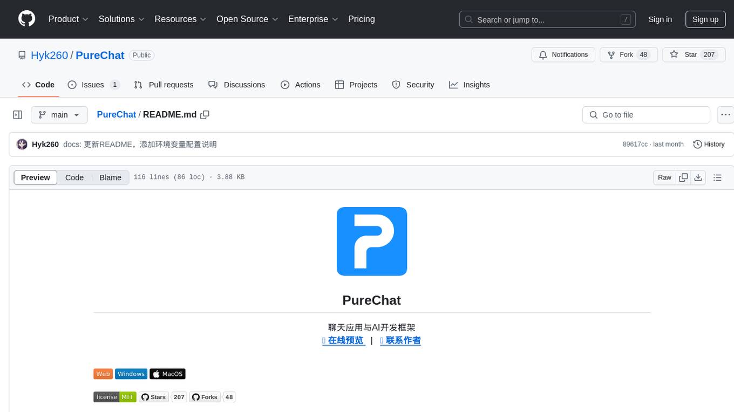Open the 联系作者 link
The height and width of the screenshot is (412, 734).
[x=400, y=340]
